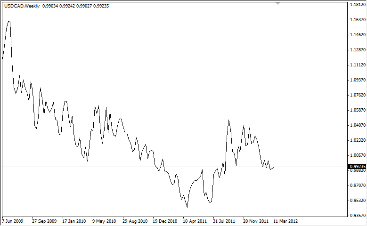The width and height of the screenshot is (367, 226).
Task: Click the 0.93570 price scale label
Action: 358,216
